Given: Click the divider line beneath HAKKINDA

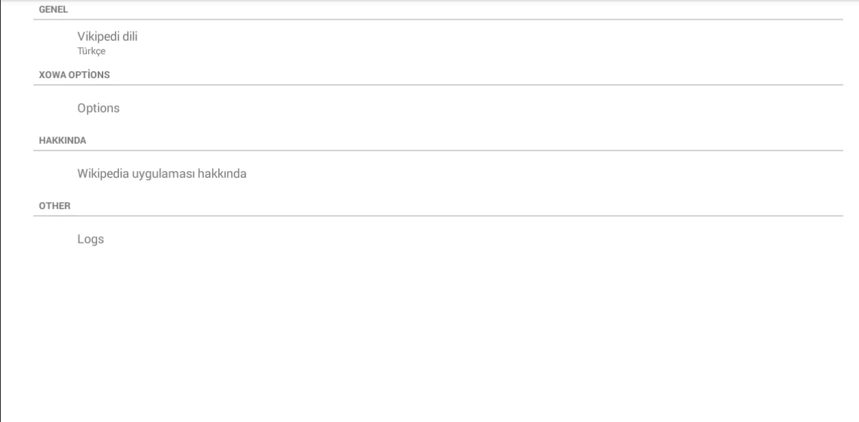Looking at the screenshot, I should [x=438, y=151].
